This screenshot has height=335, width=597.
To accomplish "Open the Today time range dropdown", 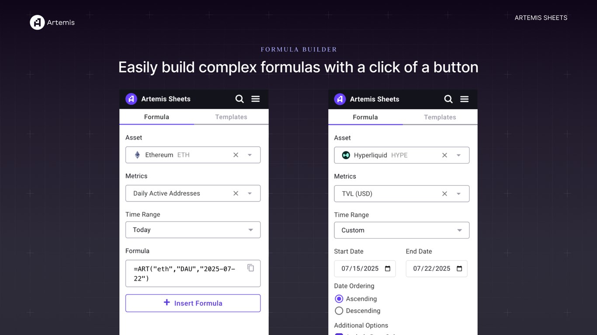I will click(x=193, y=230).
